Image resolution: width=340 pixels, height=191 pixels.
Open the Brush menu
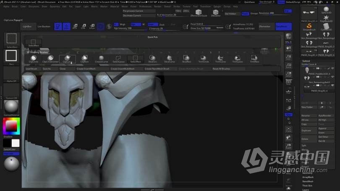tap(15, 7)
